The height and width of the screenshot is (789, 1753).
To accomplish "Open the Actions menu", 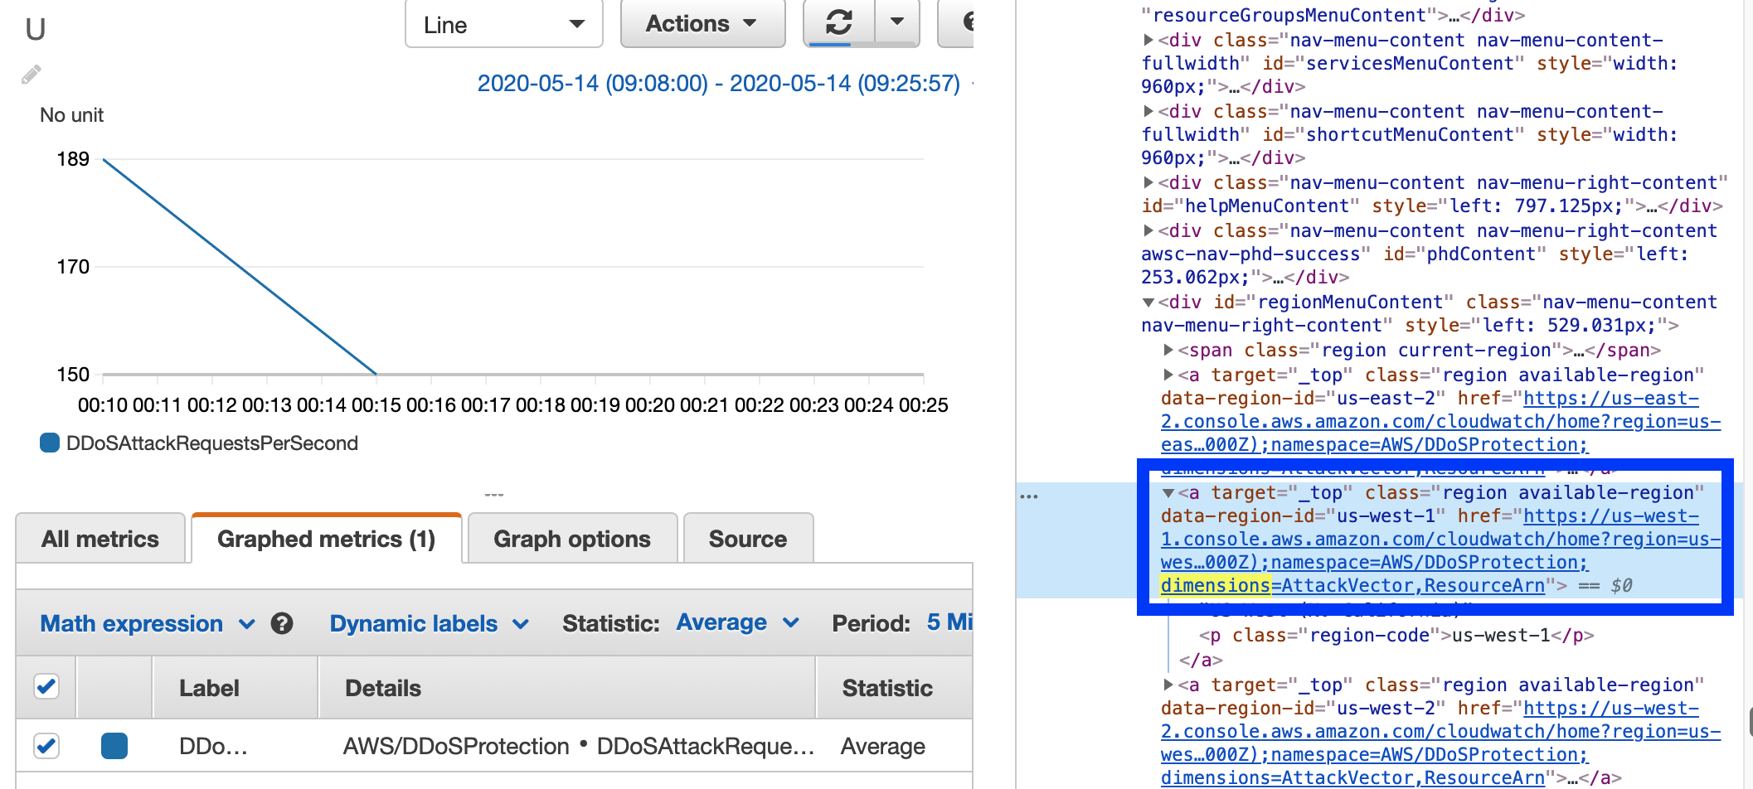I will click(702, 23).
